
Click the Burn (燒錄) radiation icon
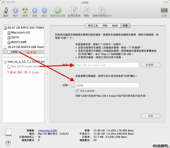click(25, 10)
